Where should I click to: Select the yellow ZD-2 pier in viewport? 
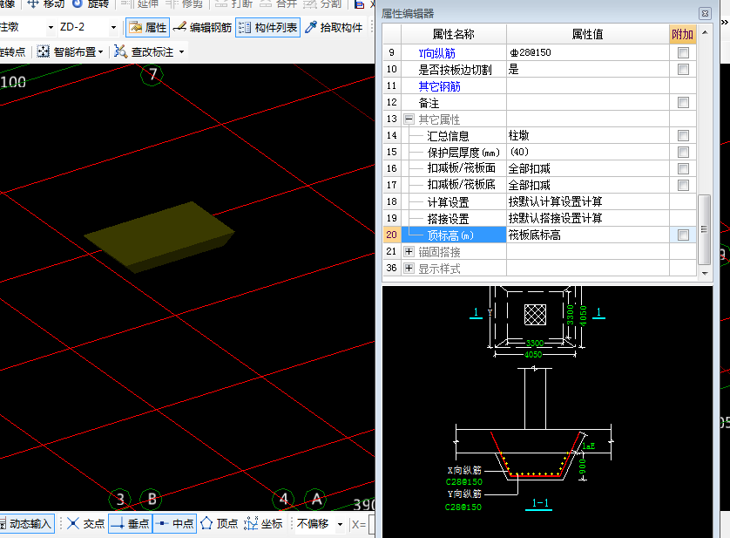[159, 235]
